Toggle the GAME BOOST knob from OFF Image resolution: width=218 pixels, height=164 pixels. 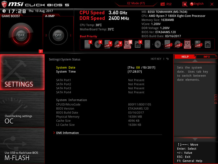click(21, 35)
